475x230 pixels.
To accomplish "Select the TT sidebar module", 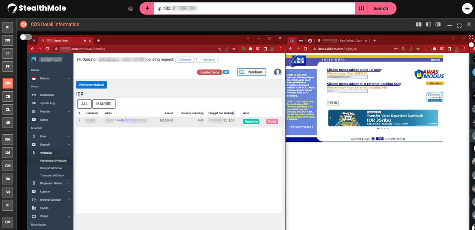I will (8, 53).
